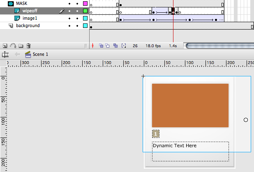Click the timeline panel resize grip
Image resolution: width=254 pixels, height=172 pixels.
(x=85, y=46)
